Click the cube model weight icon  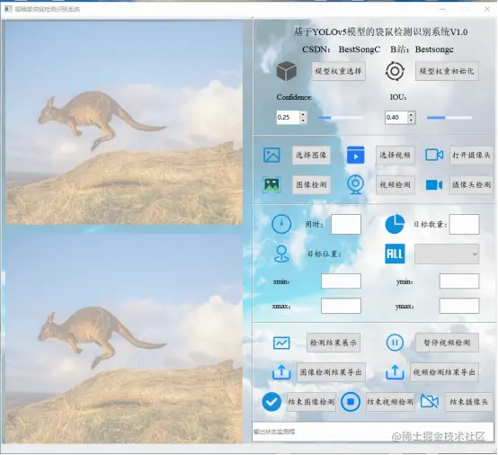click(x=287, y=71)
